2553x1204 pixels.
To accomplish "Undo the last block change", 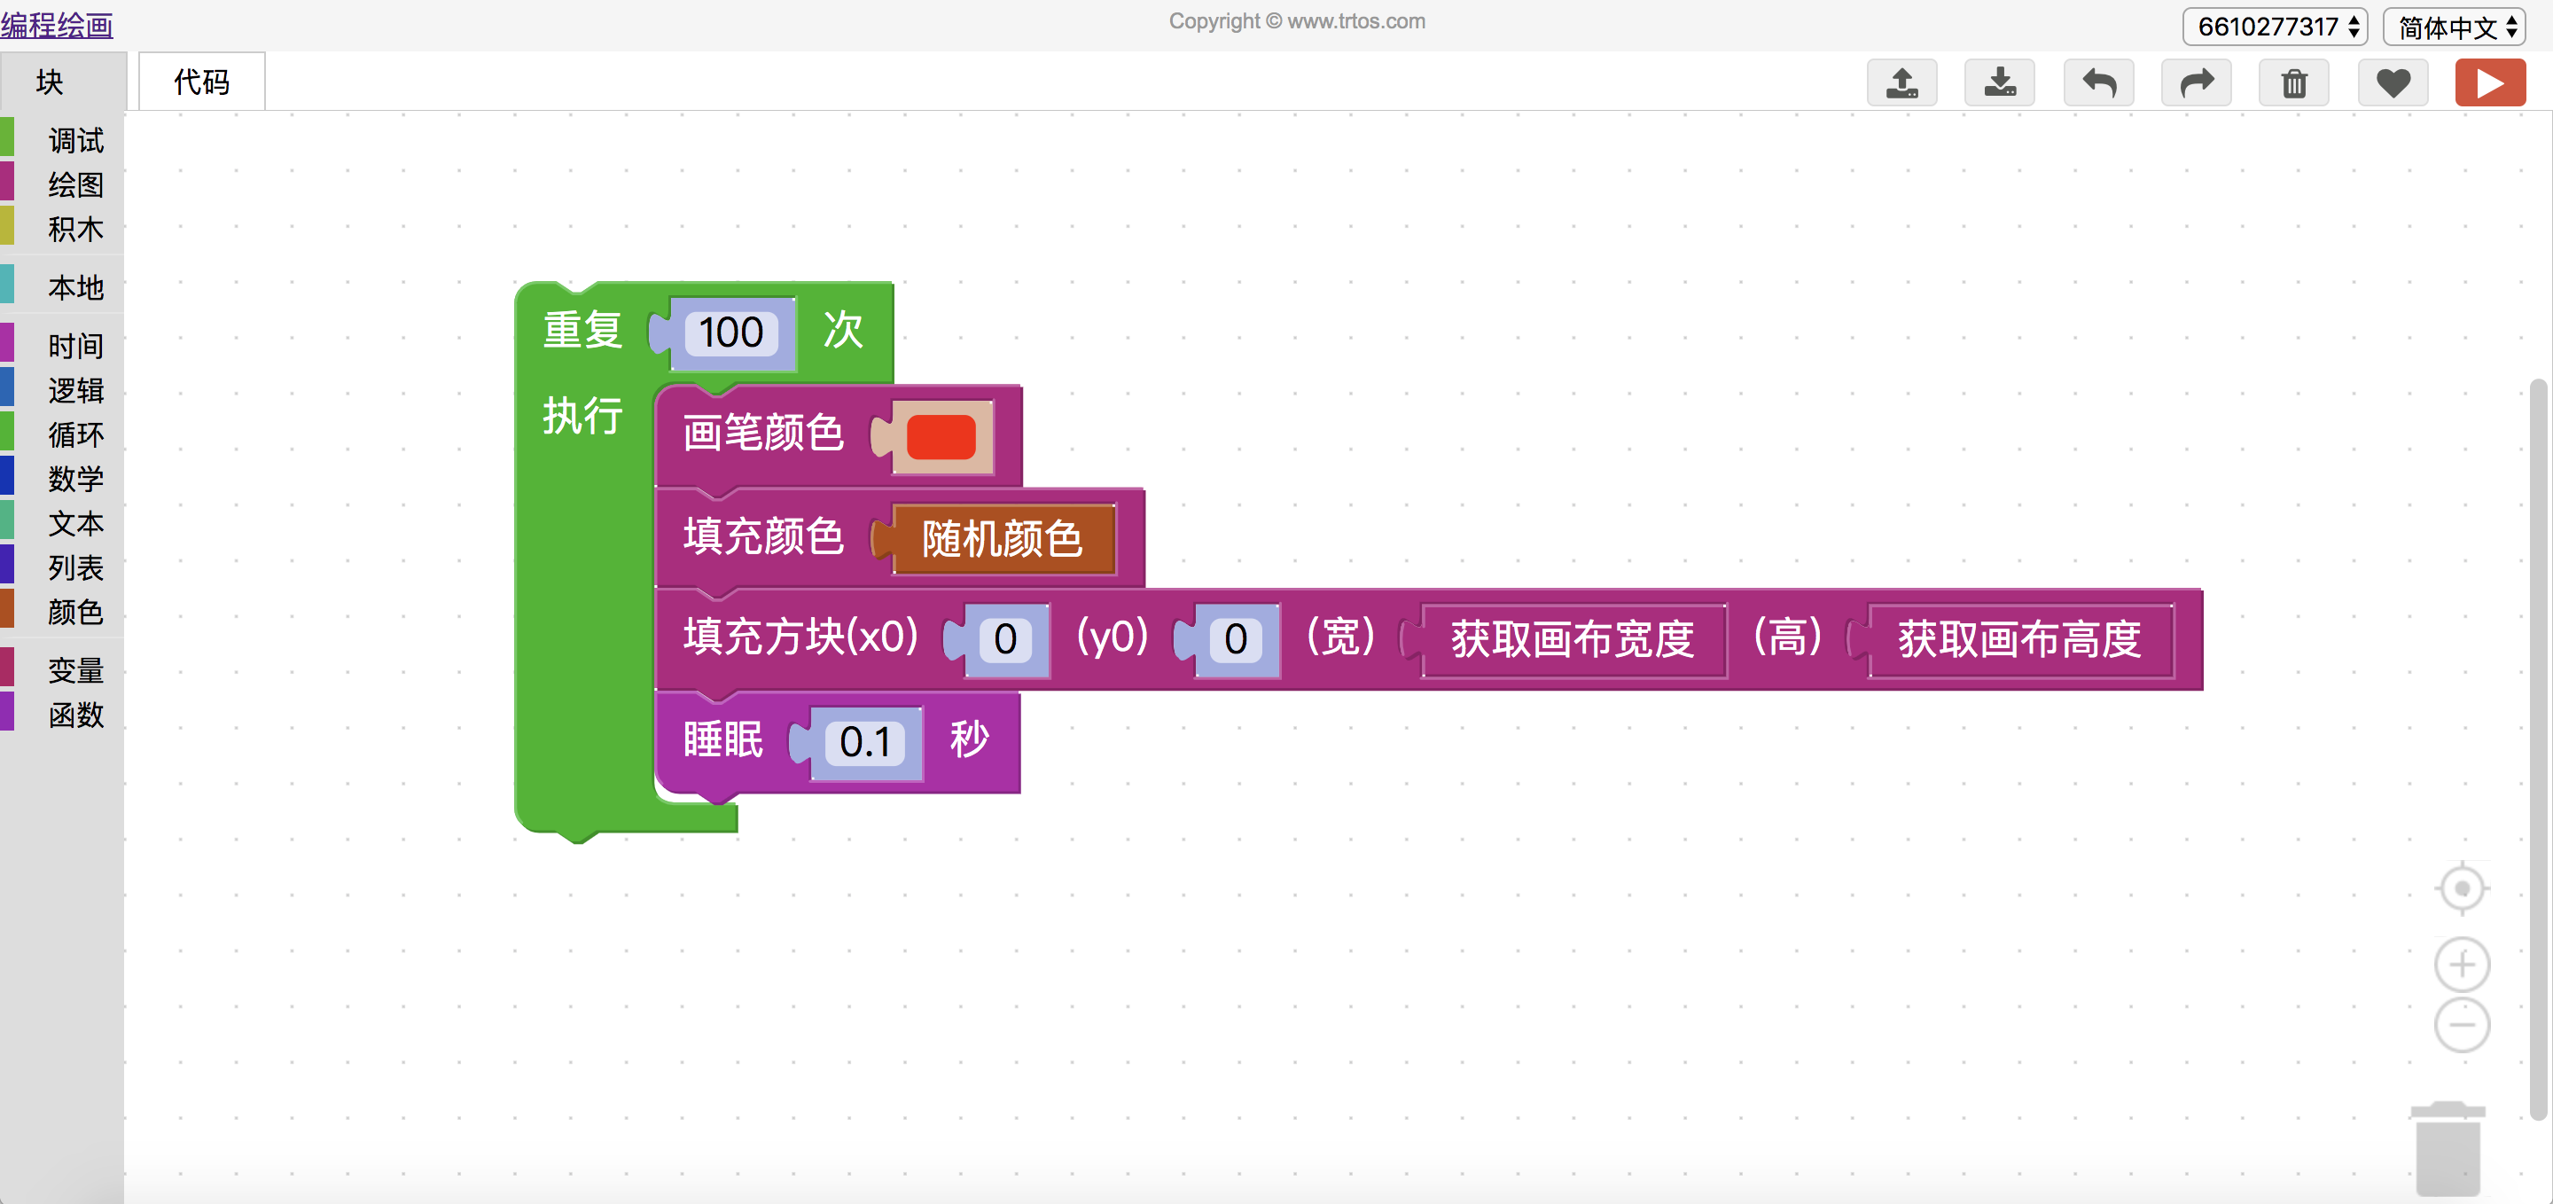I will 2098,83.
